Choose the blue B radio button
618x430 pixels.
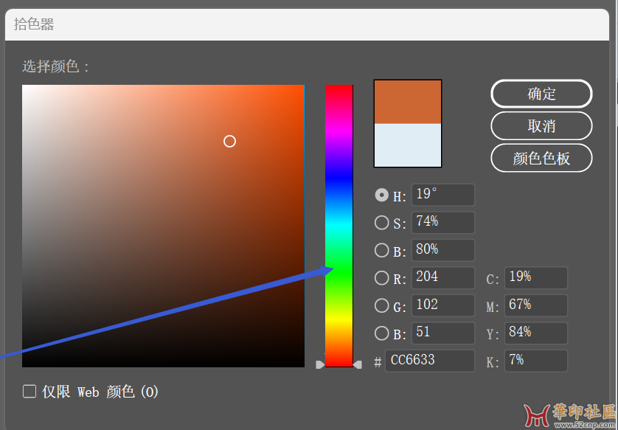[x=381, y=333]
